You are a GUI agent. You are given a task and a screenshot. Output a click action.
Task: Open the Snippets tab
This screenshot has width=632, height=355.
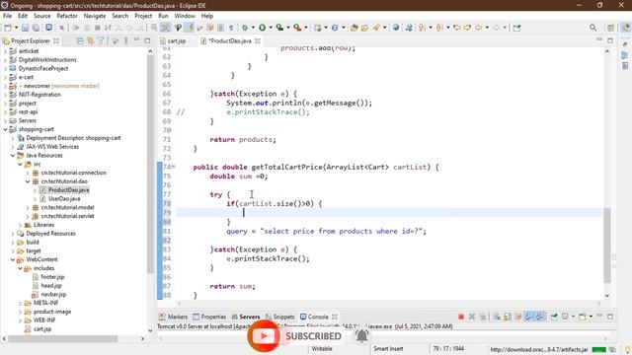pyautogui.click(x=279, y=317)
